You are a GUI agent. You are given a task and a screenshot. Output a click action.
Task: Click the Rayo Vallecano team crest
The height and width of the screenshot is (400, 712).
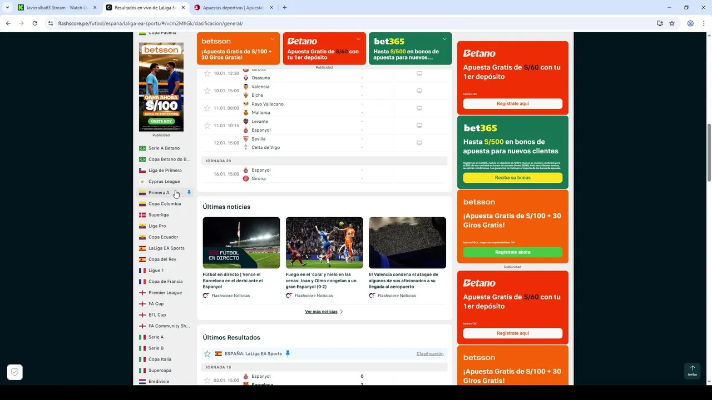tap(246, 104)
